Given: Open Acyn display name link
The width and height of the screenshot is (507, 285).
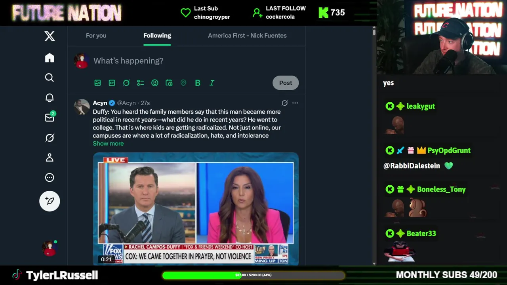Looking at the screenshot, I should pyautogui.click(x=100, y=103).
